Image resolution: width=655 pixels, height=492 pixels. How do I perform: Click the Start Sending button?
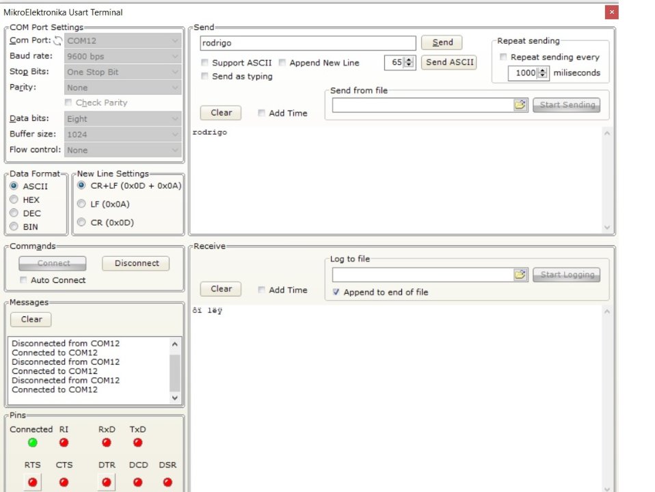[x=566, y=105]
